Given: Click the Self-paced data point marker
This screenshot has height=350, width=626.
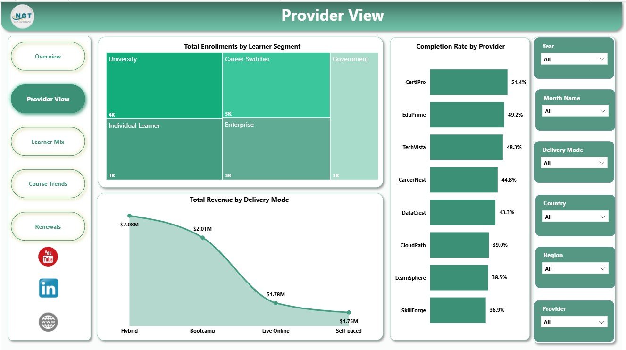Looking at the screenshot, I should click(x=349, y=312).
